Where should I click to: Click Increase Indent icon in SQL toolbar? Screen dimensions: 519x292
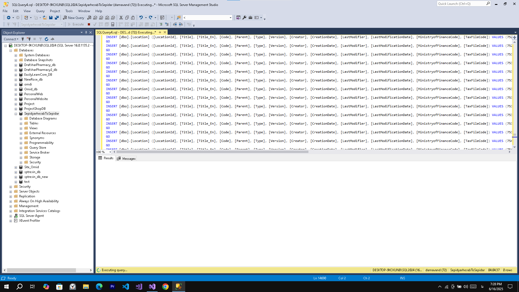pyautogui.click(x=181, y=24)
